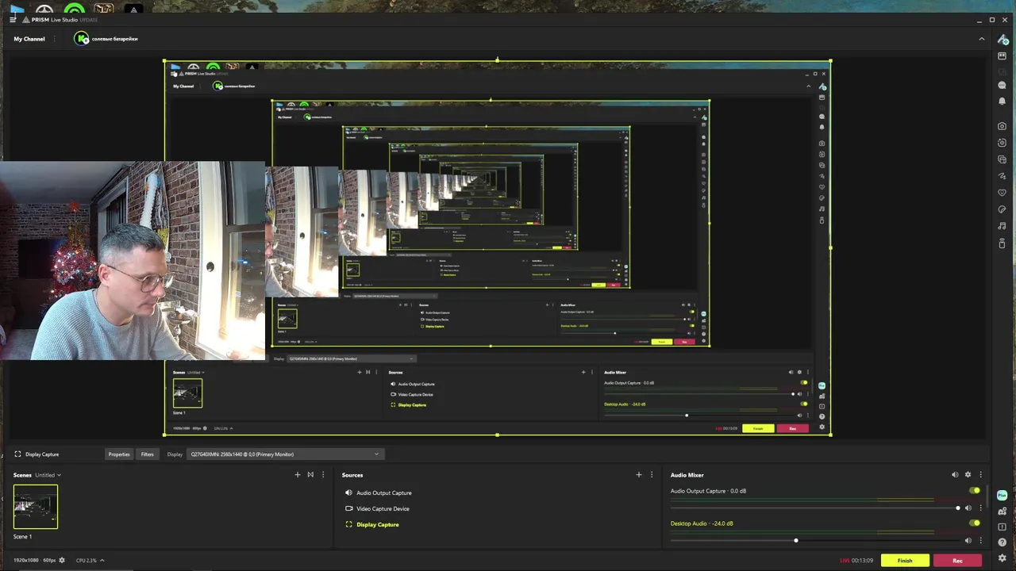
Task: Select Scene 1 thumbnail
Action: pos(36,507)
